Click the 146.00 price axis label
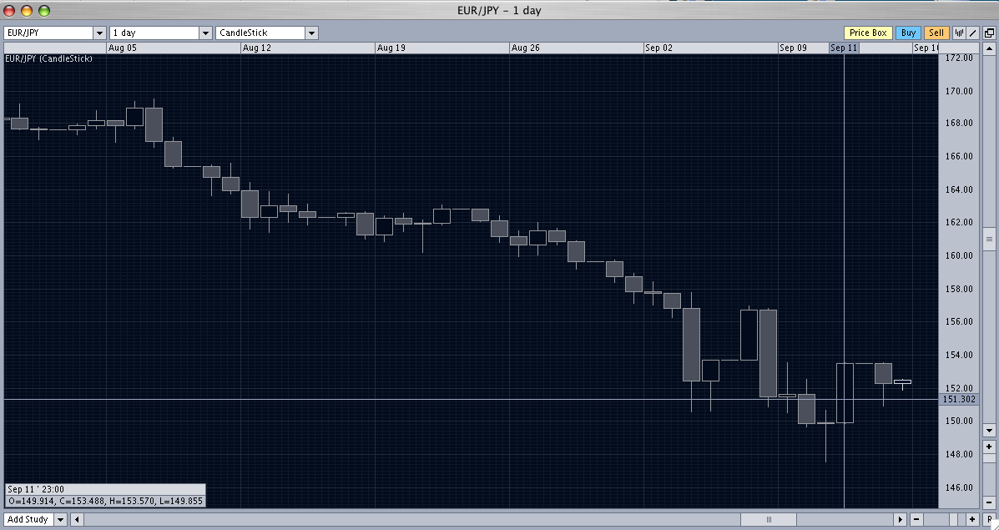The image size is (999, 530). 959,487
